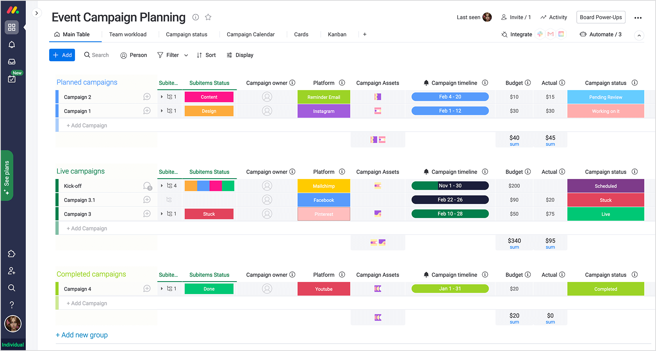Expand subitems for Campaign 4 row
Image resolution: width=656 pixels, height=351 pixels.
pos(162,289)
